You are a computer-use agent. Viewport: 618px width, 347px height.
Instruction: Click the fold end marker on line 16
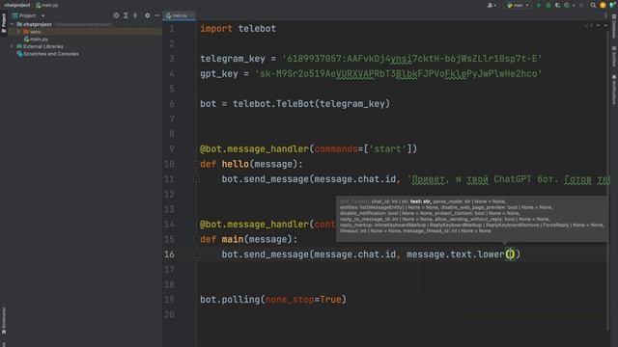point(196,254)
